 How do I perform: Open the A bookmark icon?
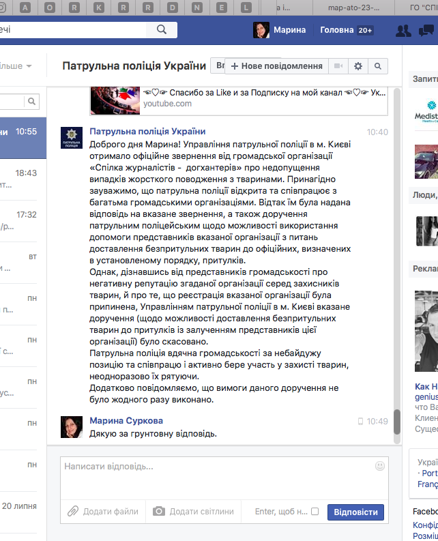click(x=25, y=8)
